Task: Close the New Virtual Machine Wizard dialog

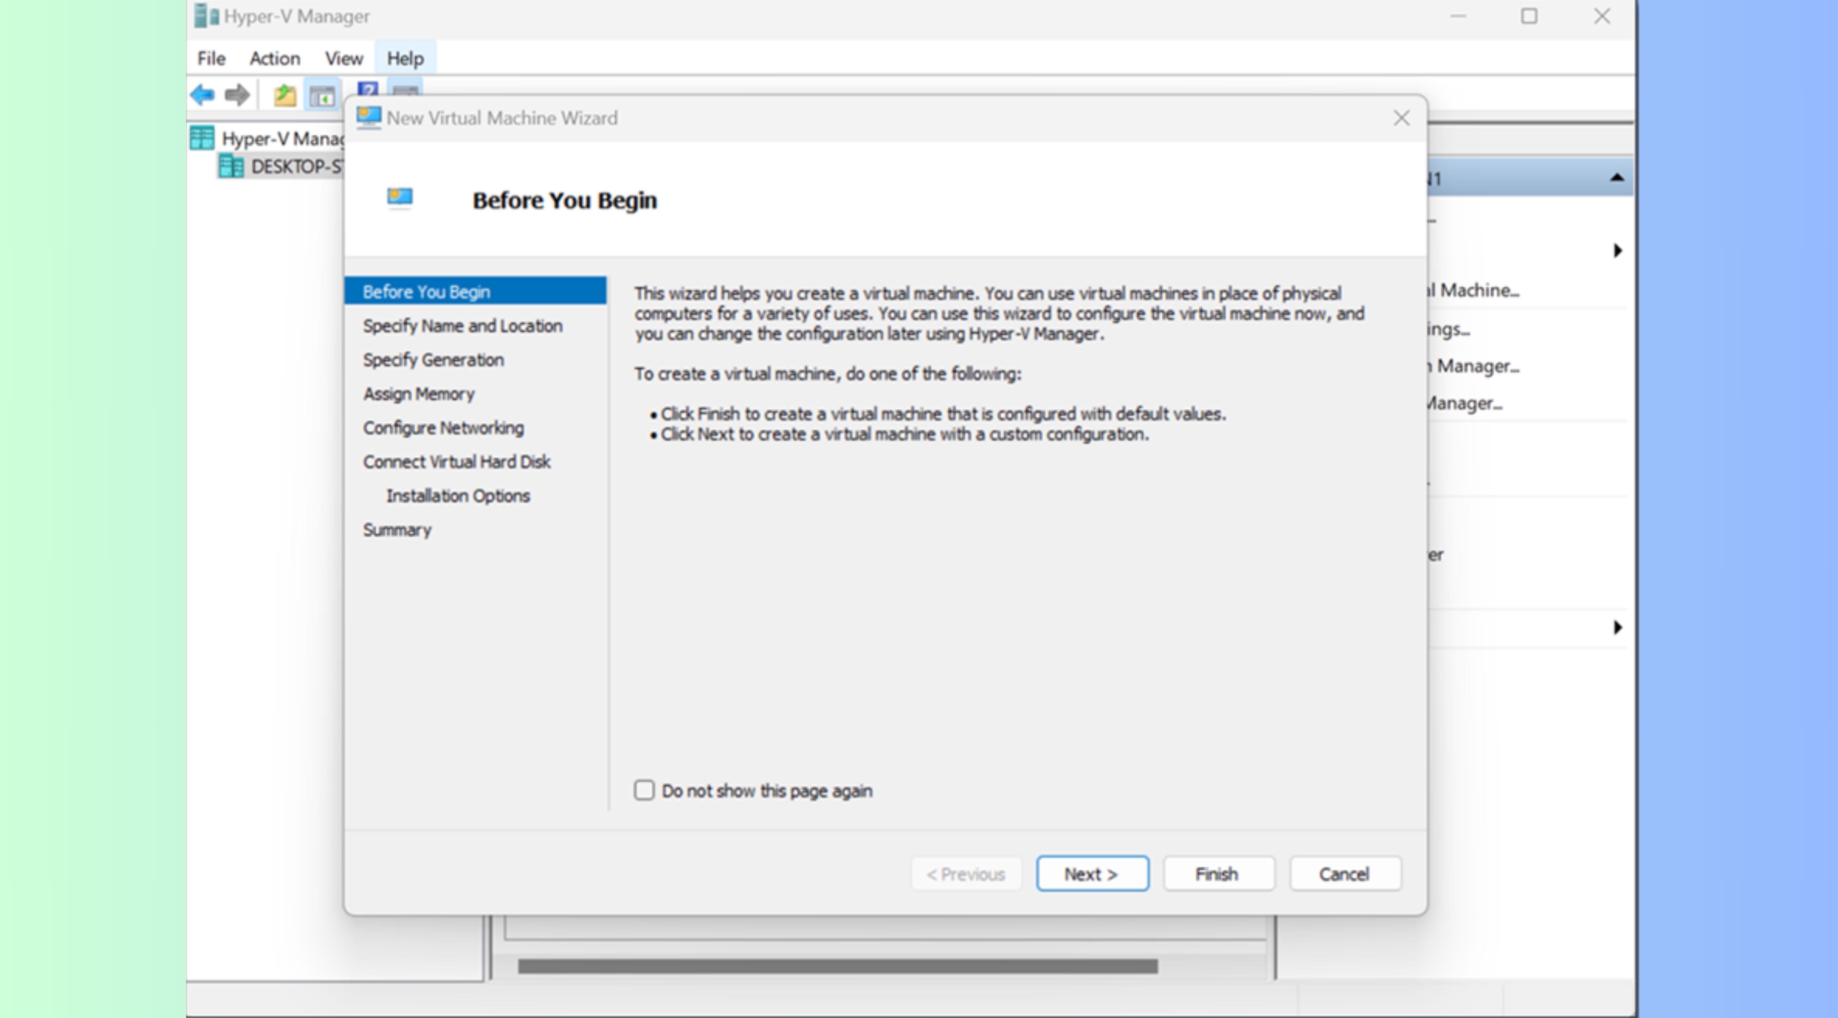Action: pyautogui.click(x=1401, y=118)
